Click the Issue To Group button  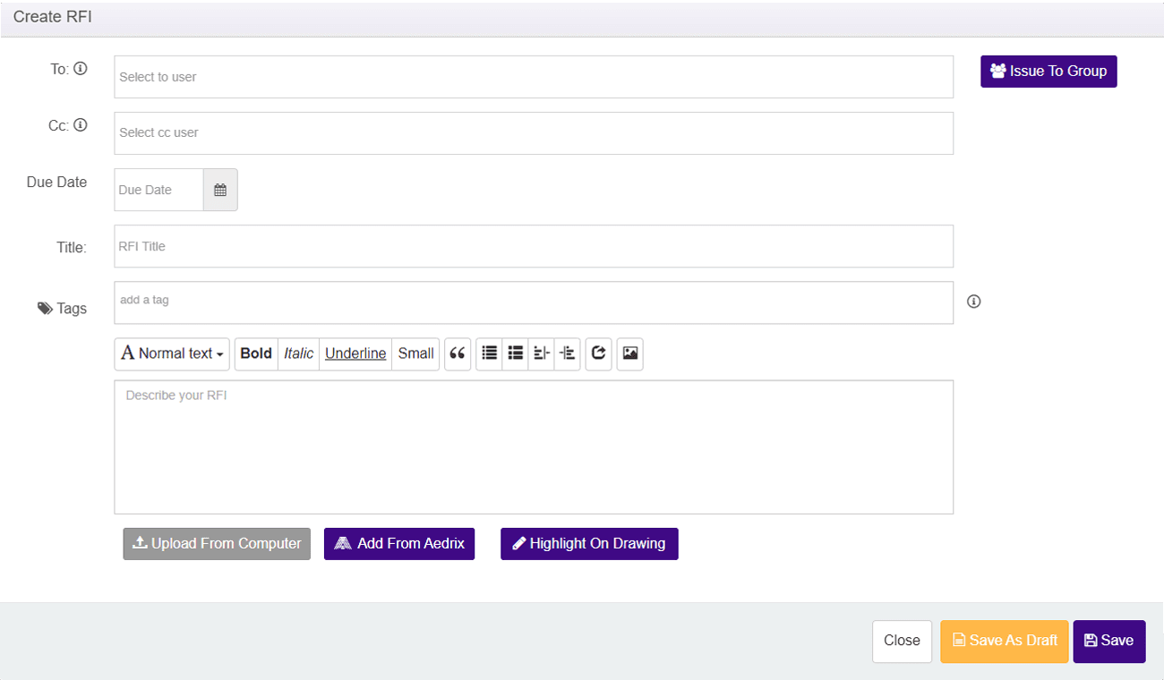coord(1048,72)
